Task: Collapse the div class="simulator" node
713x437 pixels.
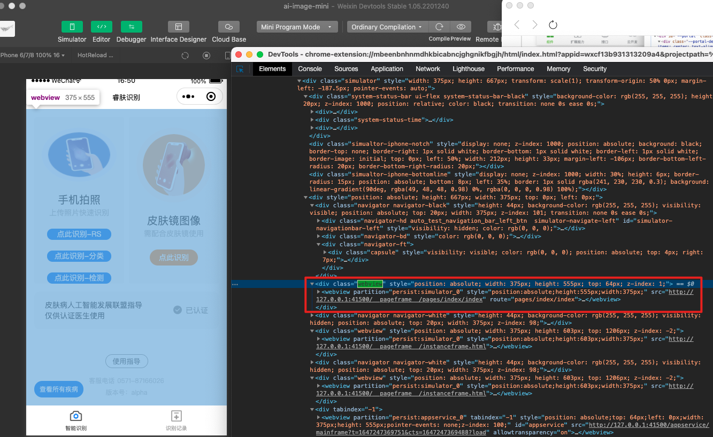Action: 299,81
